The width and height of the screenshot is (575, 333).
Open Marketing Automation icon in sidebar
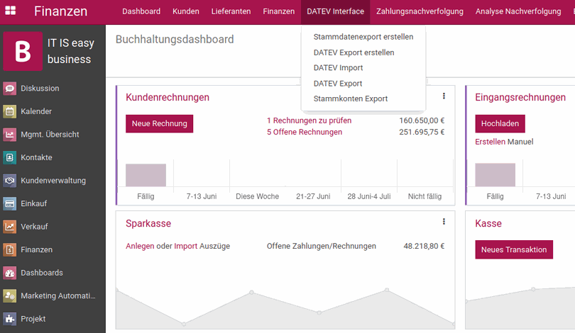pos(9,296)
